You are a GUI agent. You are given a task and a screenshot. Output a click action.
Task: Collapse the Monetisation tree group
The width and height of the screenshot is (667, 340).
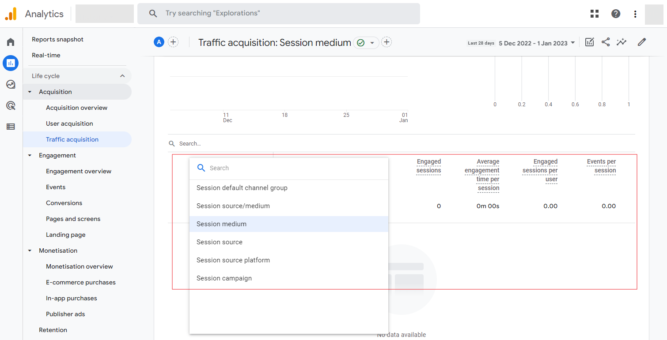pyautogui.click(x=30, y=250)
